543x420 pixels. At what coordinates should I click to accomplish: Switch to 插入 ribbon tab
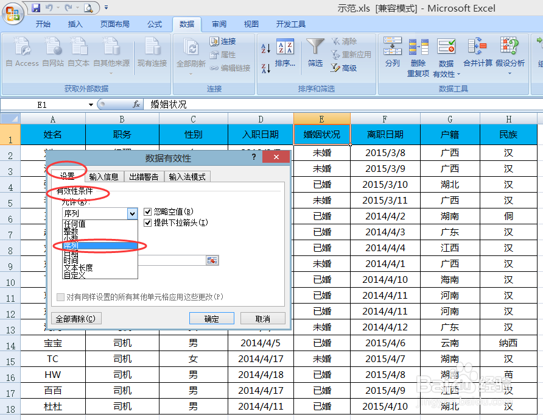pyautogui.click(x=75, y=24)
